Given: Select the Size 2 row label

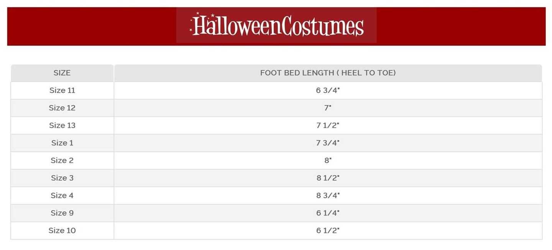Looking at the screenshot, I should tap(62, 160).
